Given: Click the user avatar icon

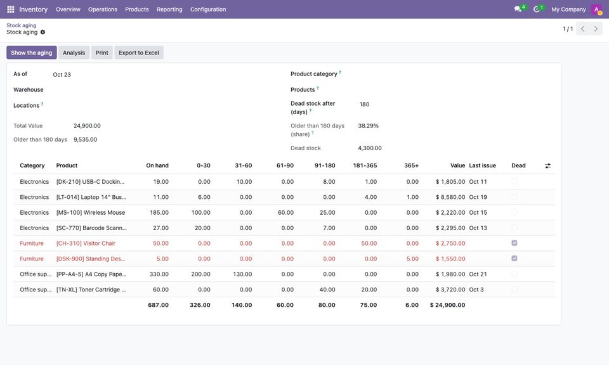Looking at the screenshot, I should 596,10.
